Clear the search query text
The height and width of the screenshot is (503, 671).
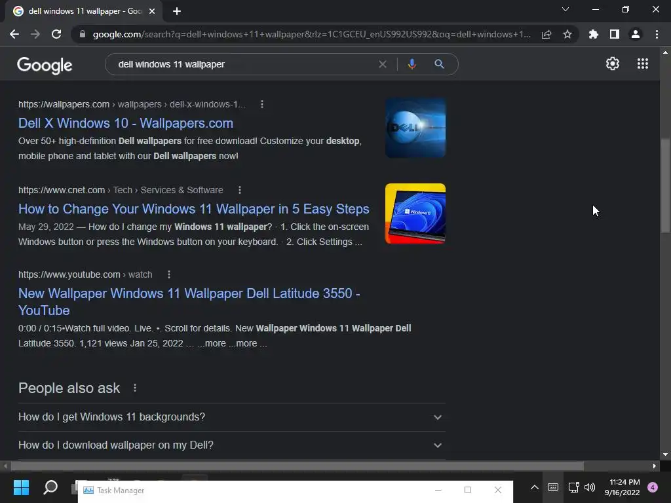[x=383, y=64]
